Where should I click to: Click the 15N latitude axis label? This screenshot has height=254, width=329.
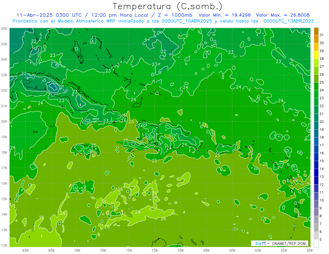[4, 199]
